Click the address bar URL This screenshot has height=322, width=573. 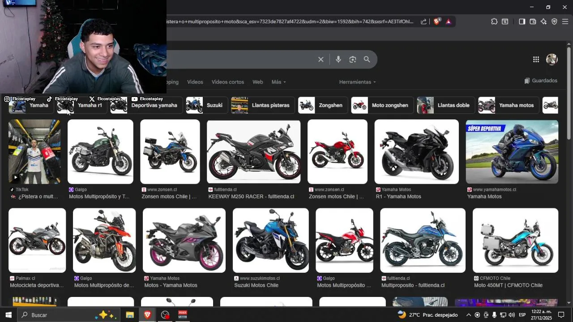(x=290, y=21)
